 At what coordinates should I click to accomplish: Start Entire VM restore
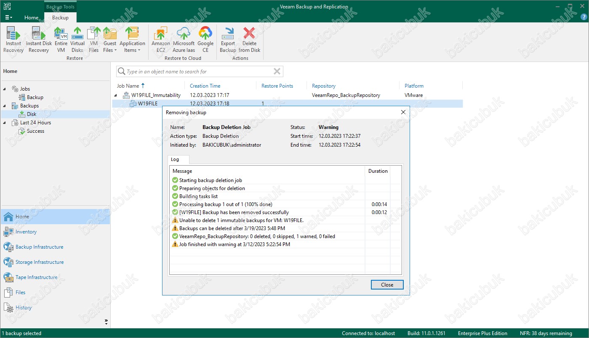(61, 40)
